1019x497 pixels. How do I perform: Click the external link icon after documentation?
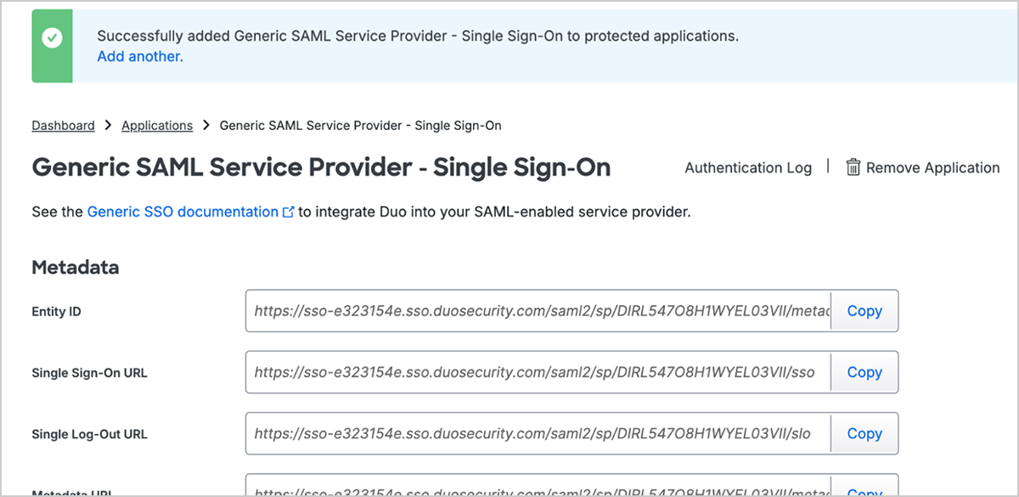tap(288, 212)
